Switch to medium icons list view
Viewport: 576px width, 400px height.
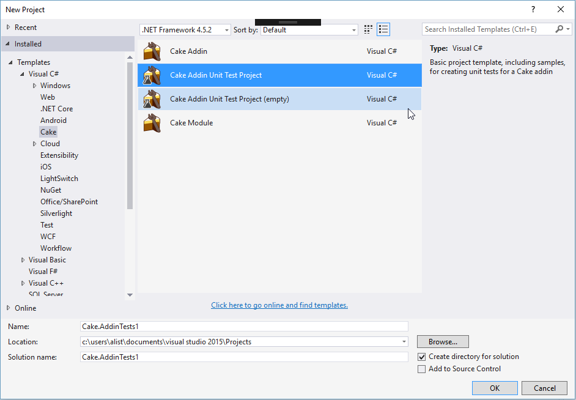coord(383,29)
